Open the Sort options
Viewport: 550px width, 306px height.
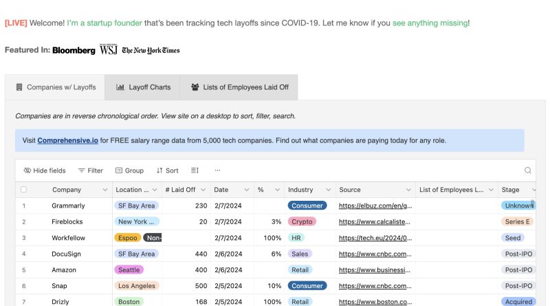167,171
